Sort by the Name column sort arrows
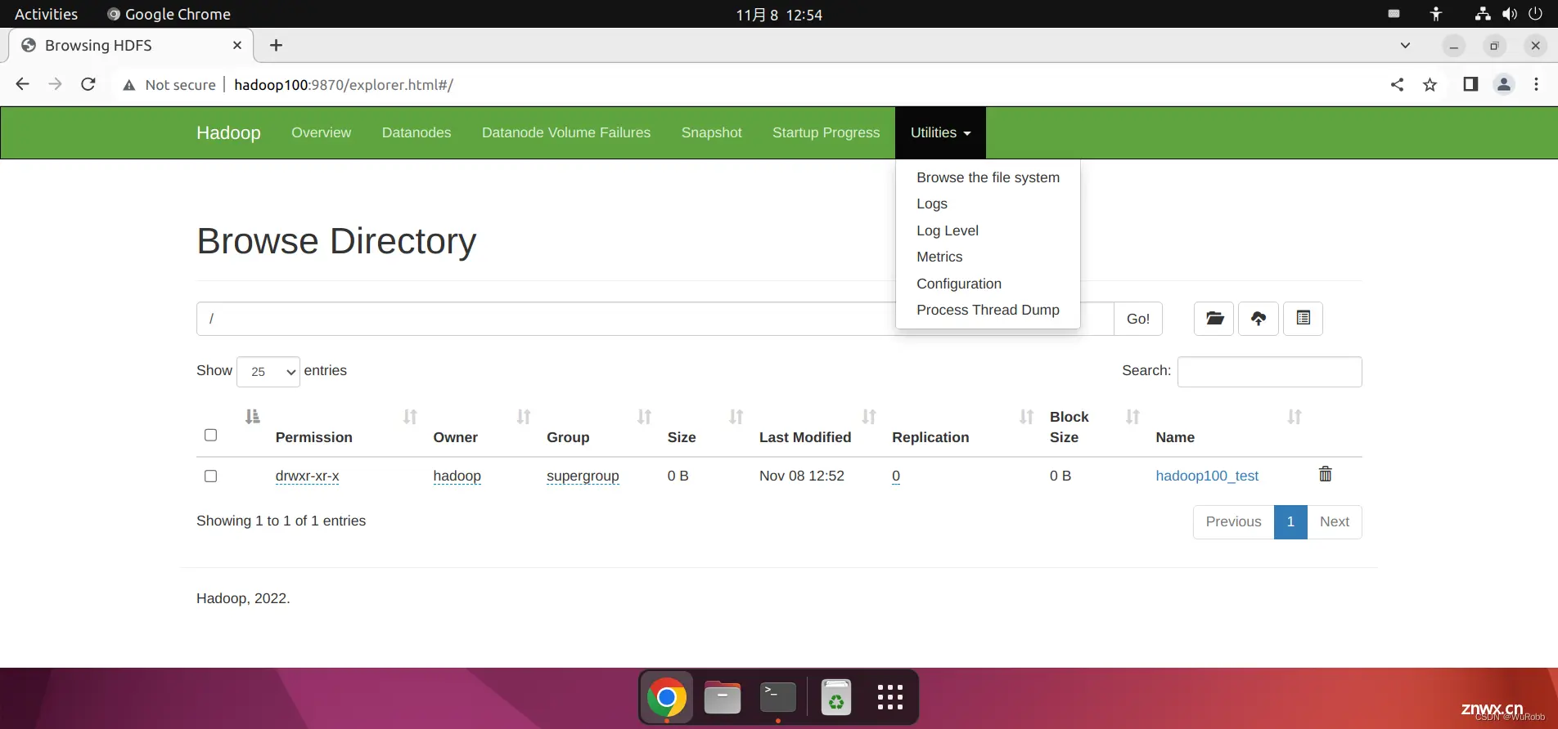 1295,417
